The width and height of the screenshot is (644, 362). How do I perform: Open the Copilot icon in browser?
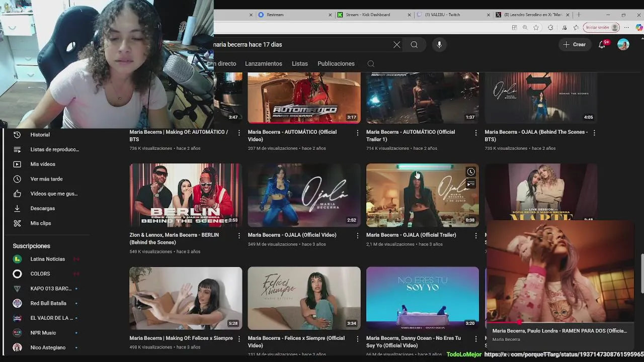[638, 28]
